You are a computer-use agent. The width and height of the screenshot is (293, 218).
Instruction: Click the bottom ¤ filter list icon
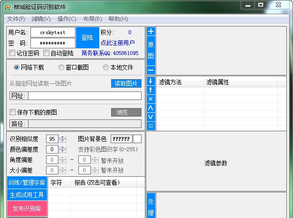point(151,126)
